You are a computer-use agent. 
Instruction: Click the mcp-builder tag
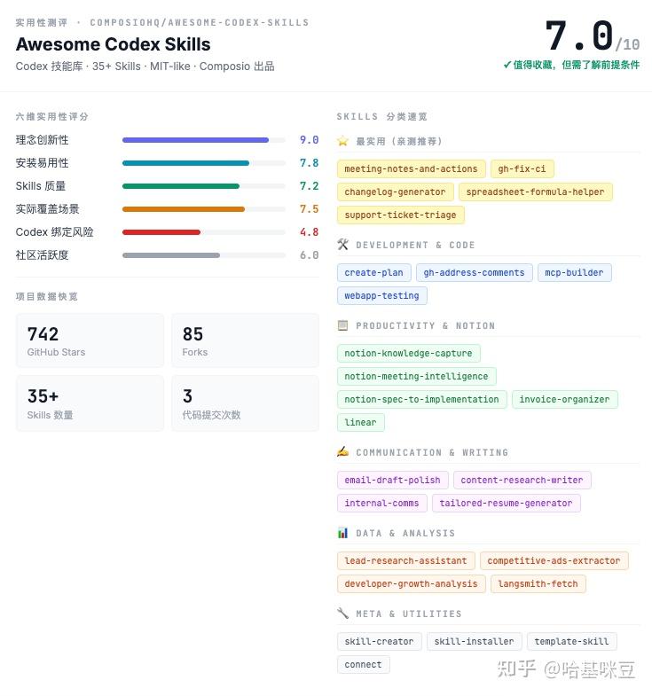pos(574,272)
